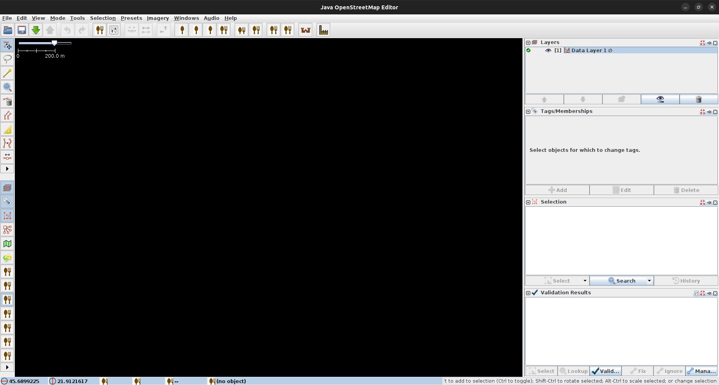Toggle Data Layer 1 eye visibility
Screen dimensions: 719x385
(x=548, y=51)
